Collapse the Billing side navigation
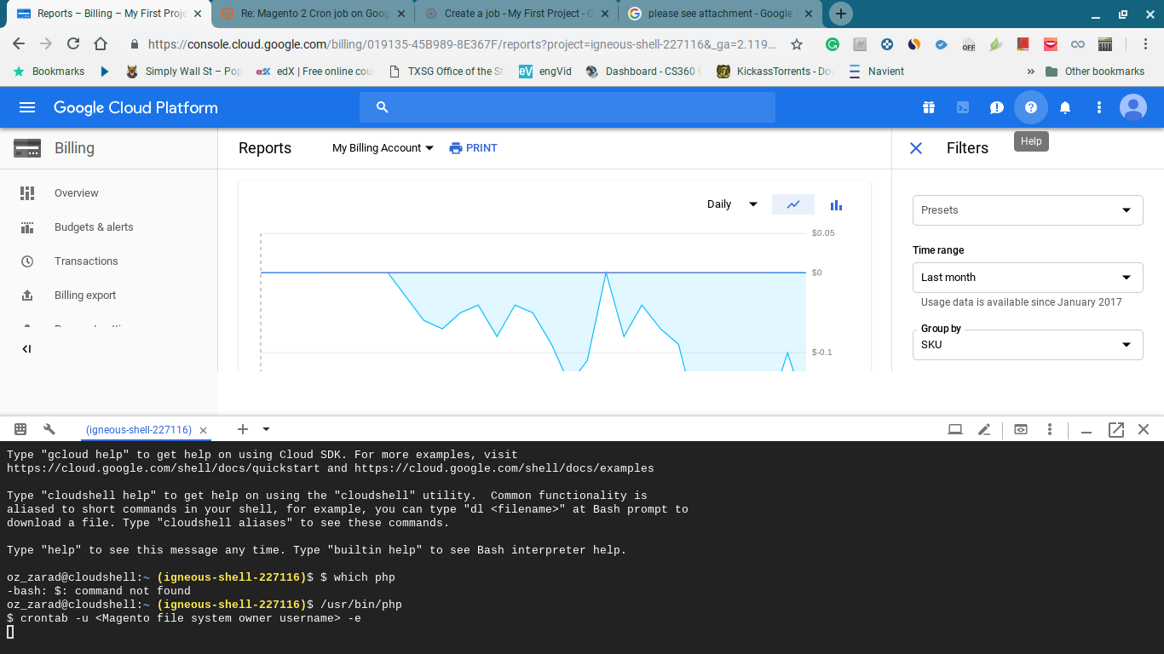 26,349
